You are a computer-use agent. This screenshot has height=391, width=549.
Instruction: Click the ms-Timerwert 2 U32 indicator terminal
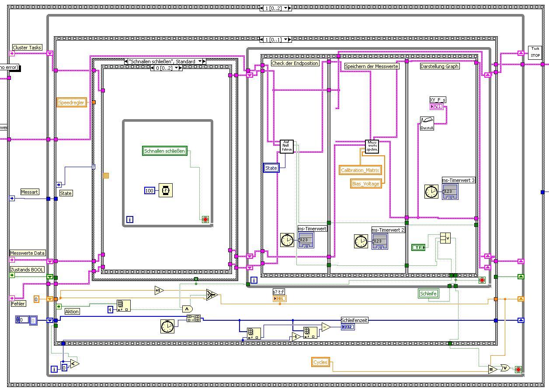point(379,241)
